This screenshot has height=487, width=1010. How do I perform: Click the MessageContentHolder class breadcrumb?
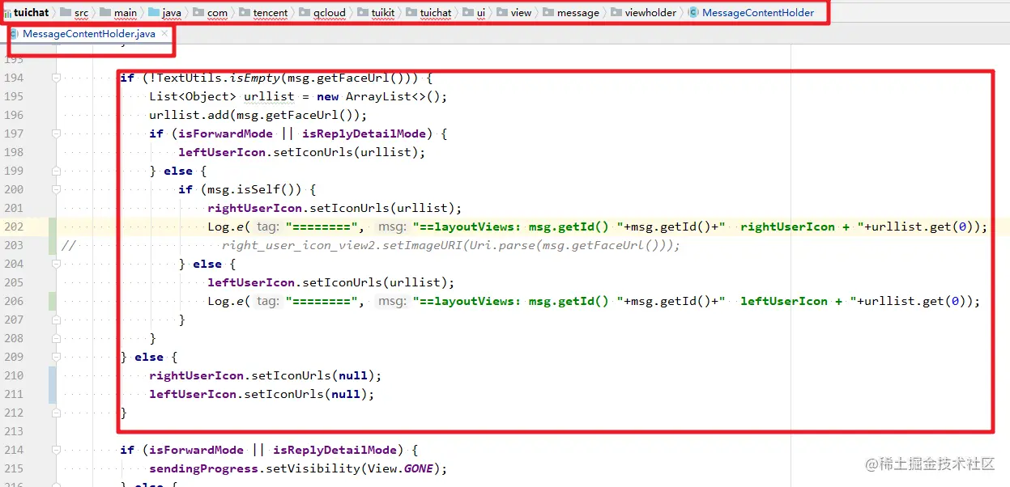751,13
